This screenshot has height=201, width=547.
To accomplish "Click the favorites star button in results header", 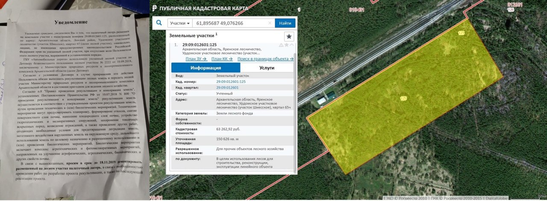I will click(289, 36).
